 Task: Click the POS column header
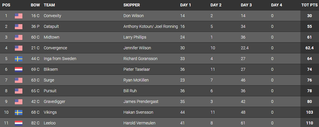click(6, 5)
